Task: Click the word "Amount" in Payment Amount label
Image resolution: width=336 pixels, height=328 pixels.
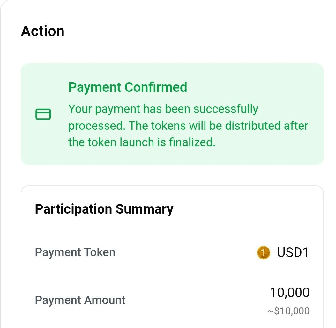Action: (x=105, y=300)
